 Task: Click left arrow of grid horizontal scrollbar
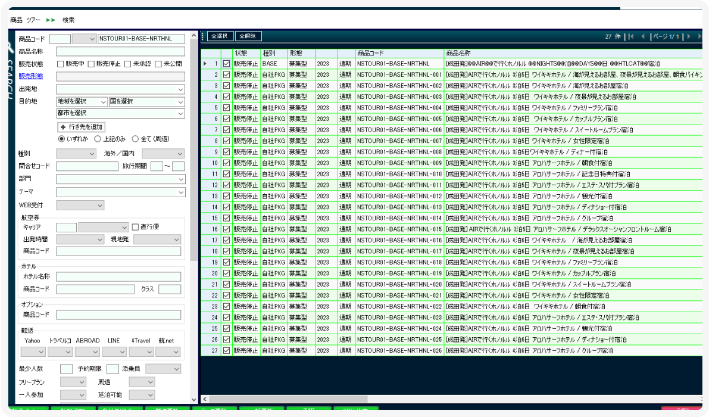tap(205, 399)
